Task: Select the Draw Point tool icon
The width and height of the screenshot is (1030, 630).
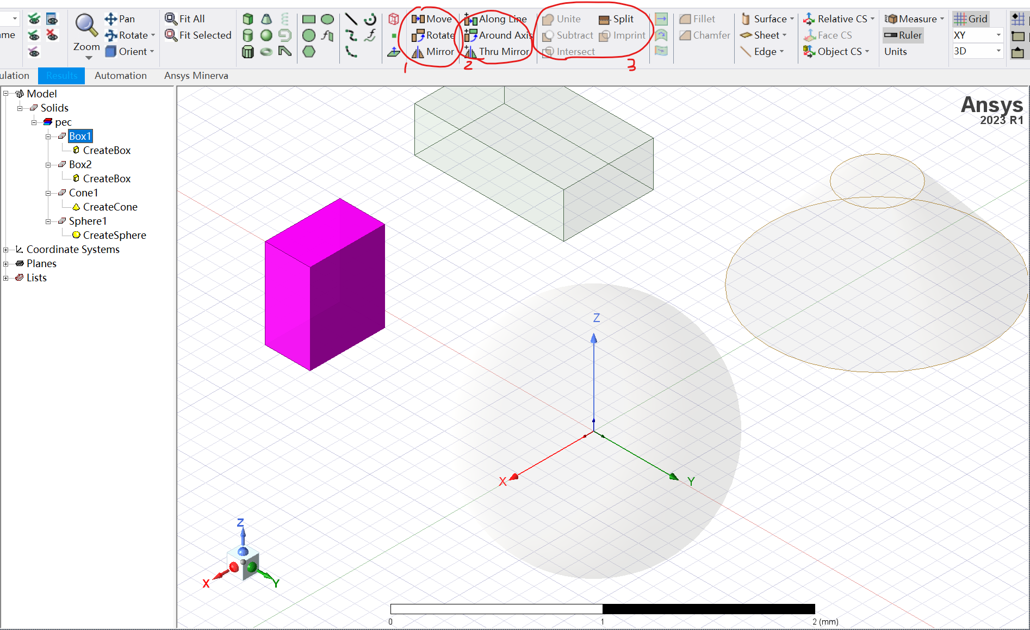Action: tap(394, 35)
